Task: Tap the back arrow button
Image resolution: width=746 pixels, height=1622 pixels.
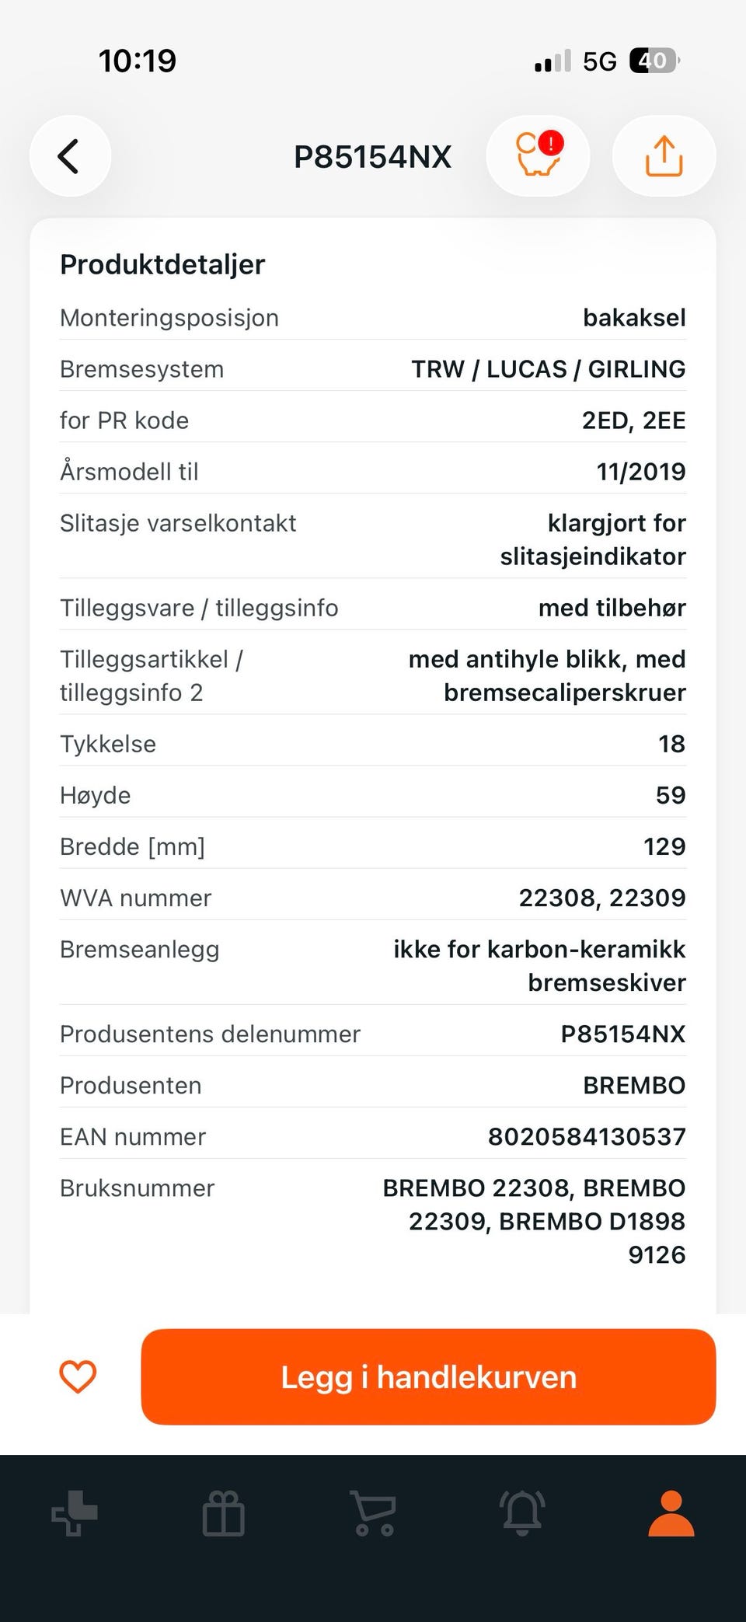Action: pos(70,156)
